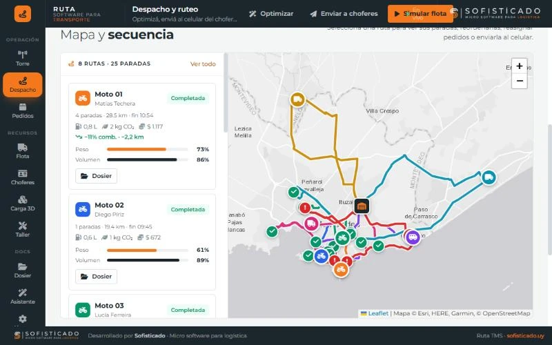Click Ver todo link
The height and width of the screenshot is (345, 552).
tap(203, 64)
